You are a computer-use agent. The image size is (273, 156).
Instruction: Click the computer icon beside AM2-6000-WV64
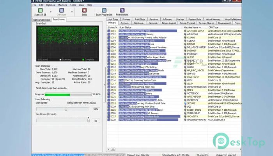185,31
